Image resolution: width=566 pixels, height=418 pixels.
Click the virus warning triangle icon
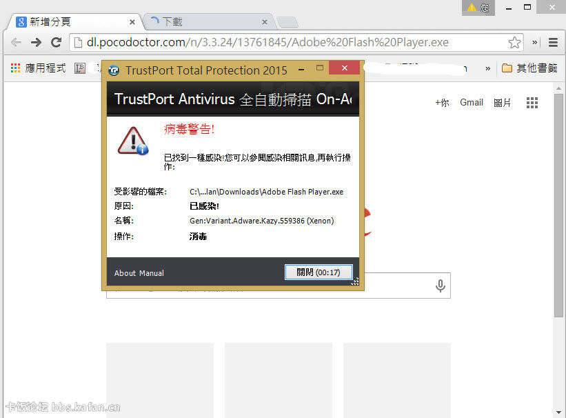(x=132, y=141)
